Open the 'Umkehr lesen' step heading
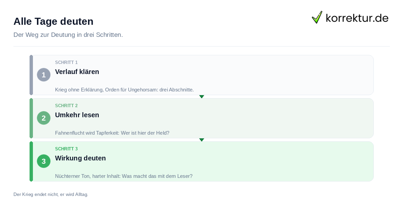This screenshot has width=403, height=211. tap(77, 115)
